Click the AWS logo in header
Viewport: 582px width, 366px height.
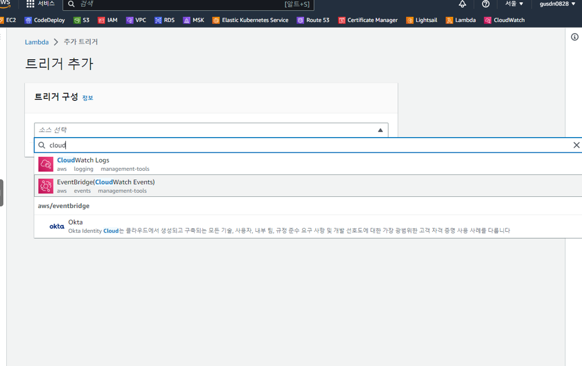point(5,4)
